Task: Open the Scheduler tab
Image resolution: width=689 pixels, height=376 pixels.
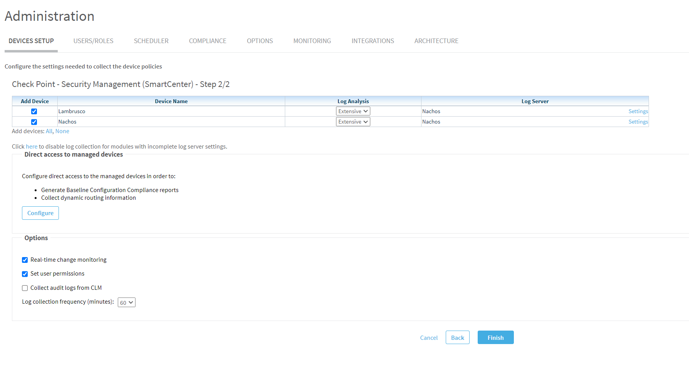Action: (151, 41)
